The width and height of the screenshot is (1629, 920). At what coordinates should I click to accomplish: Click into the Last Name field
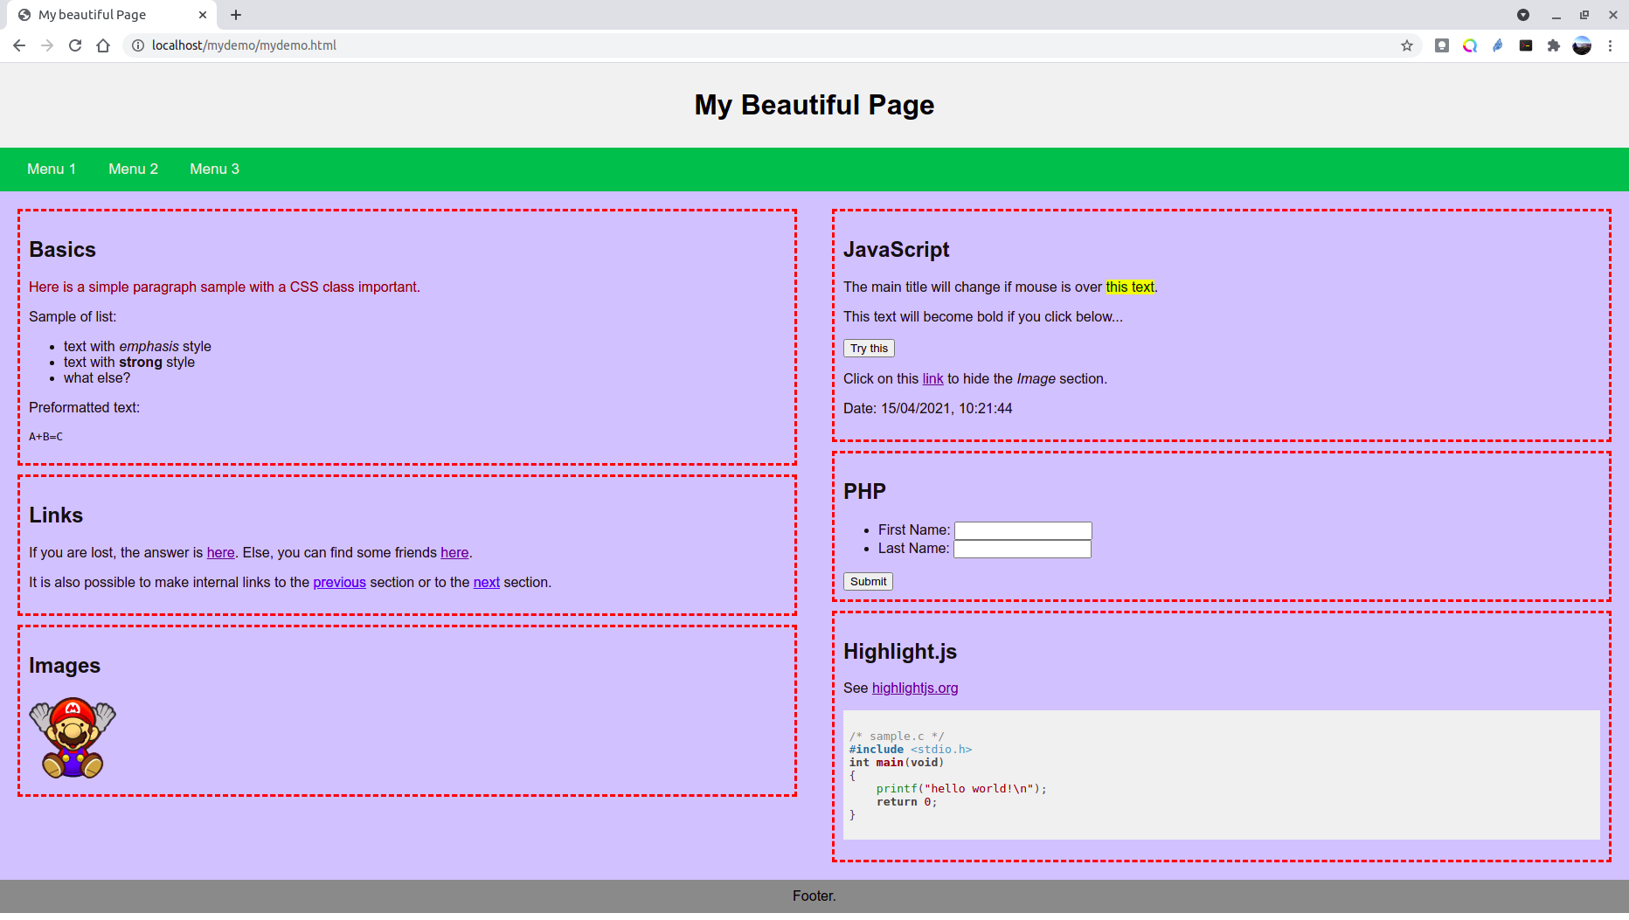(x=1022, y=549)
